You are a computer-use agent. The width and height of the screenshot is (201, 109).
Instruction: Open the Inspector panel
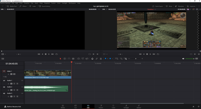pos(191,6)
